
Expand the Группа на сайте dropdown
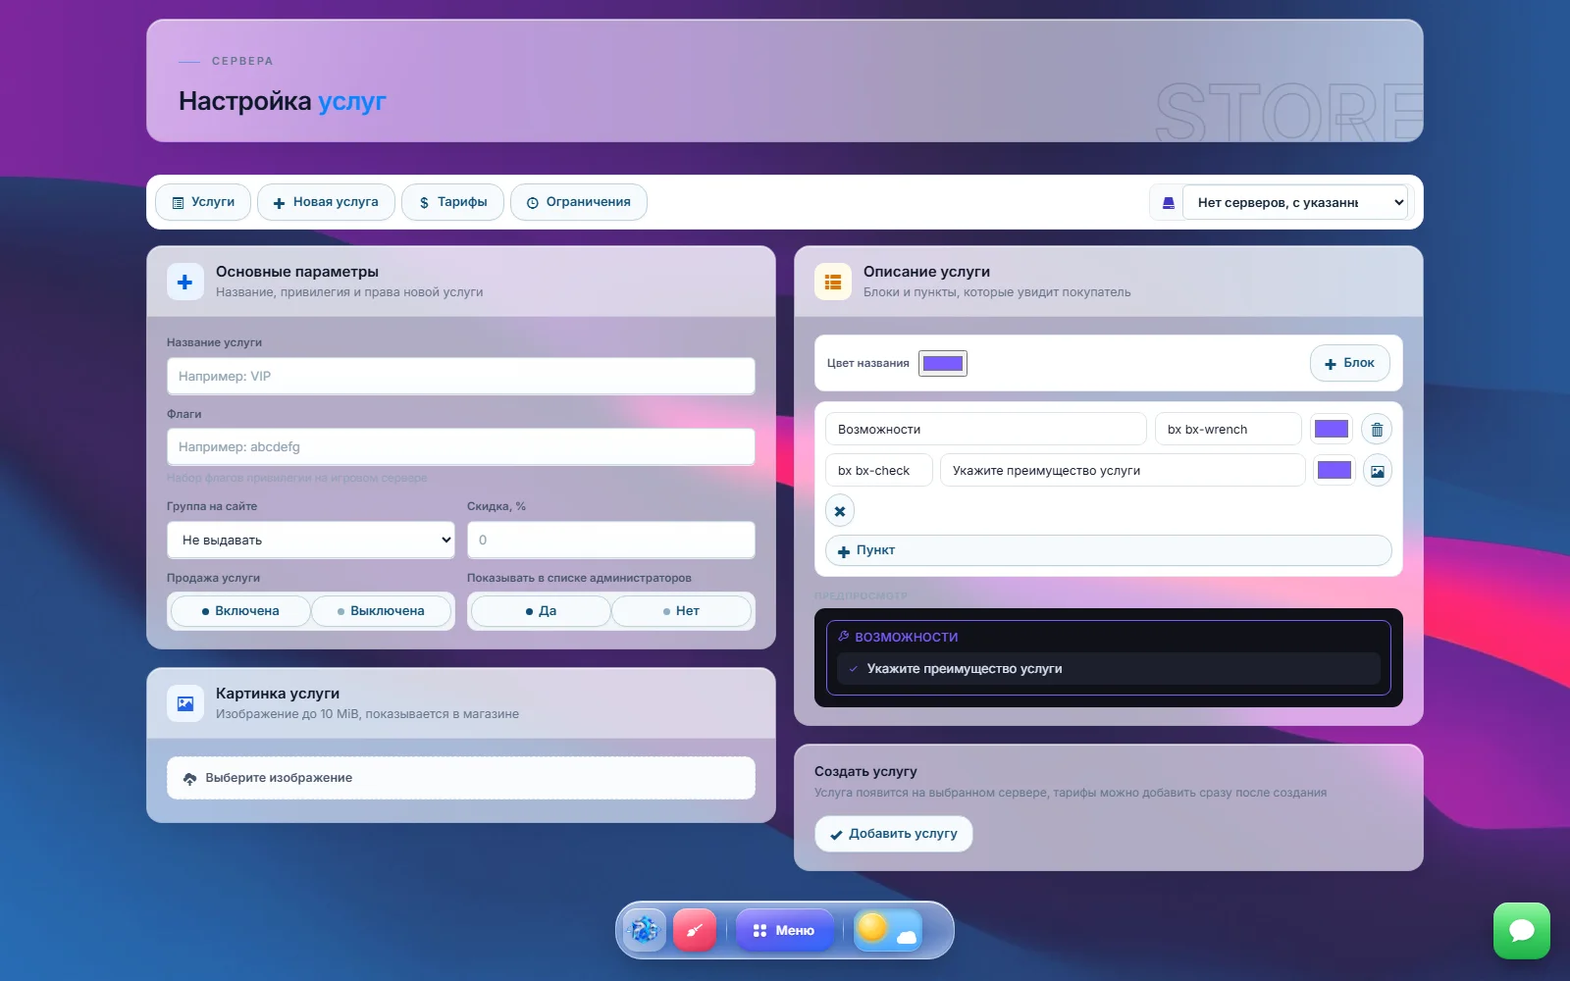[x=311, y=541]
